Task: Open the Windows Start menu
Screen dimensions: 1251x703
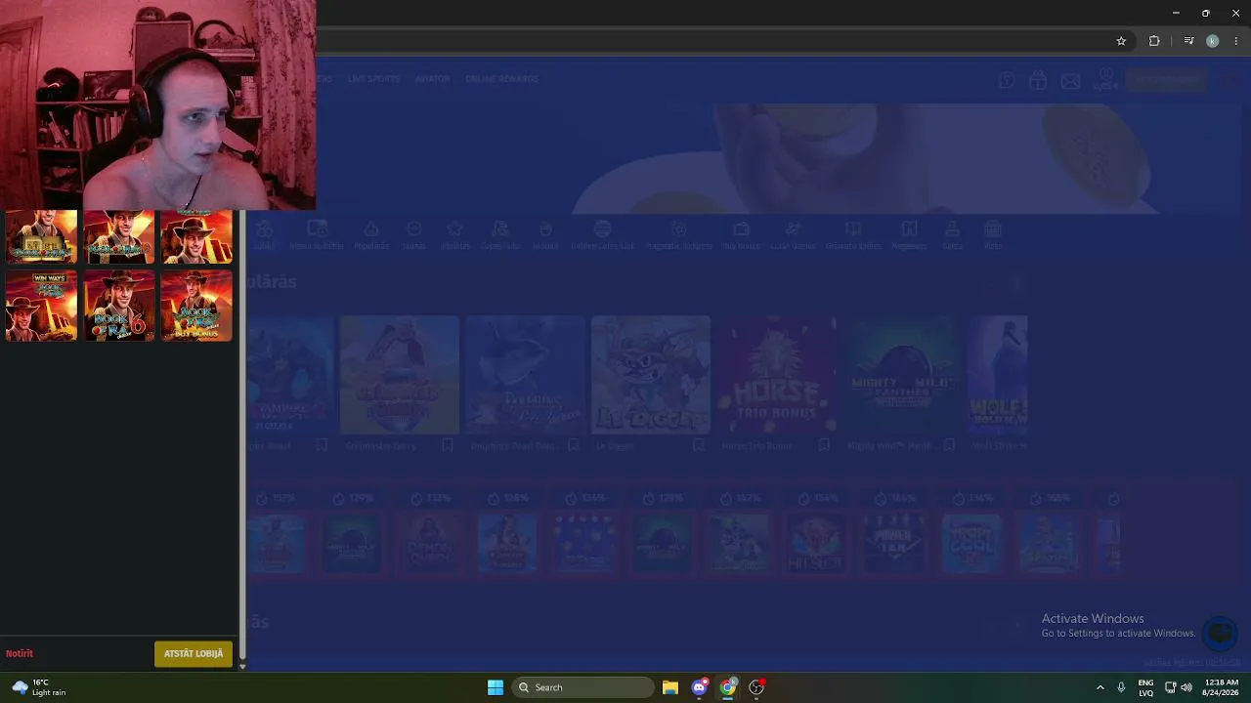Action: [x=496, y=687]
